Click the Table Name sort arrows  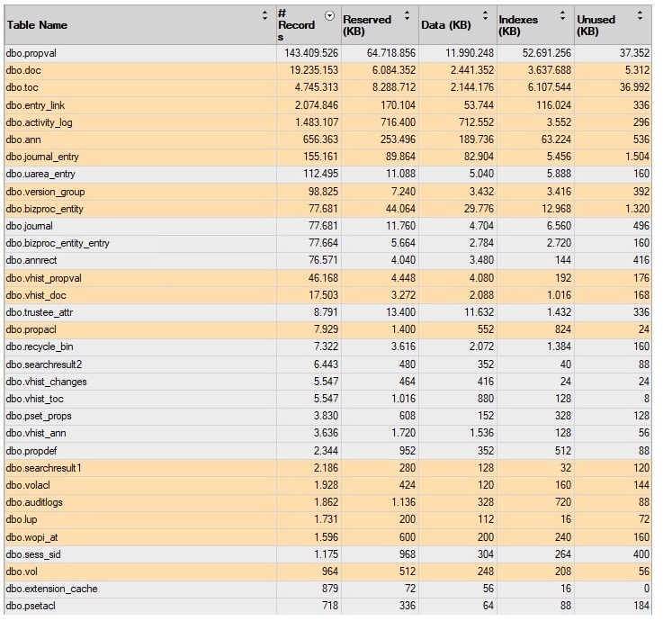[x=264, y=15]
